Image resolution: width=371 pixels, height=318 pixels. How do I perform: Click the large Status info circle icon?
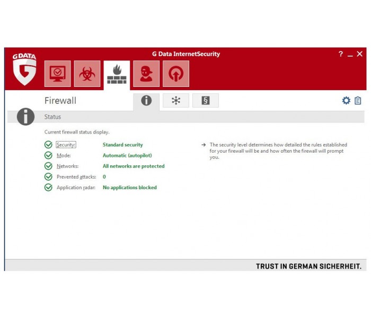(25, 117)
